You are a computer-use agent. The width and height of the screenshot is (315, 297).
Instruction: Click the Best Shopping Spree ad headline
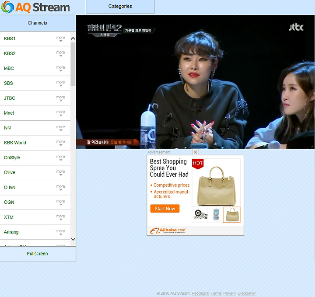(169, 168)
